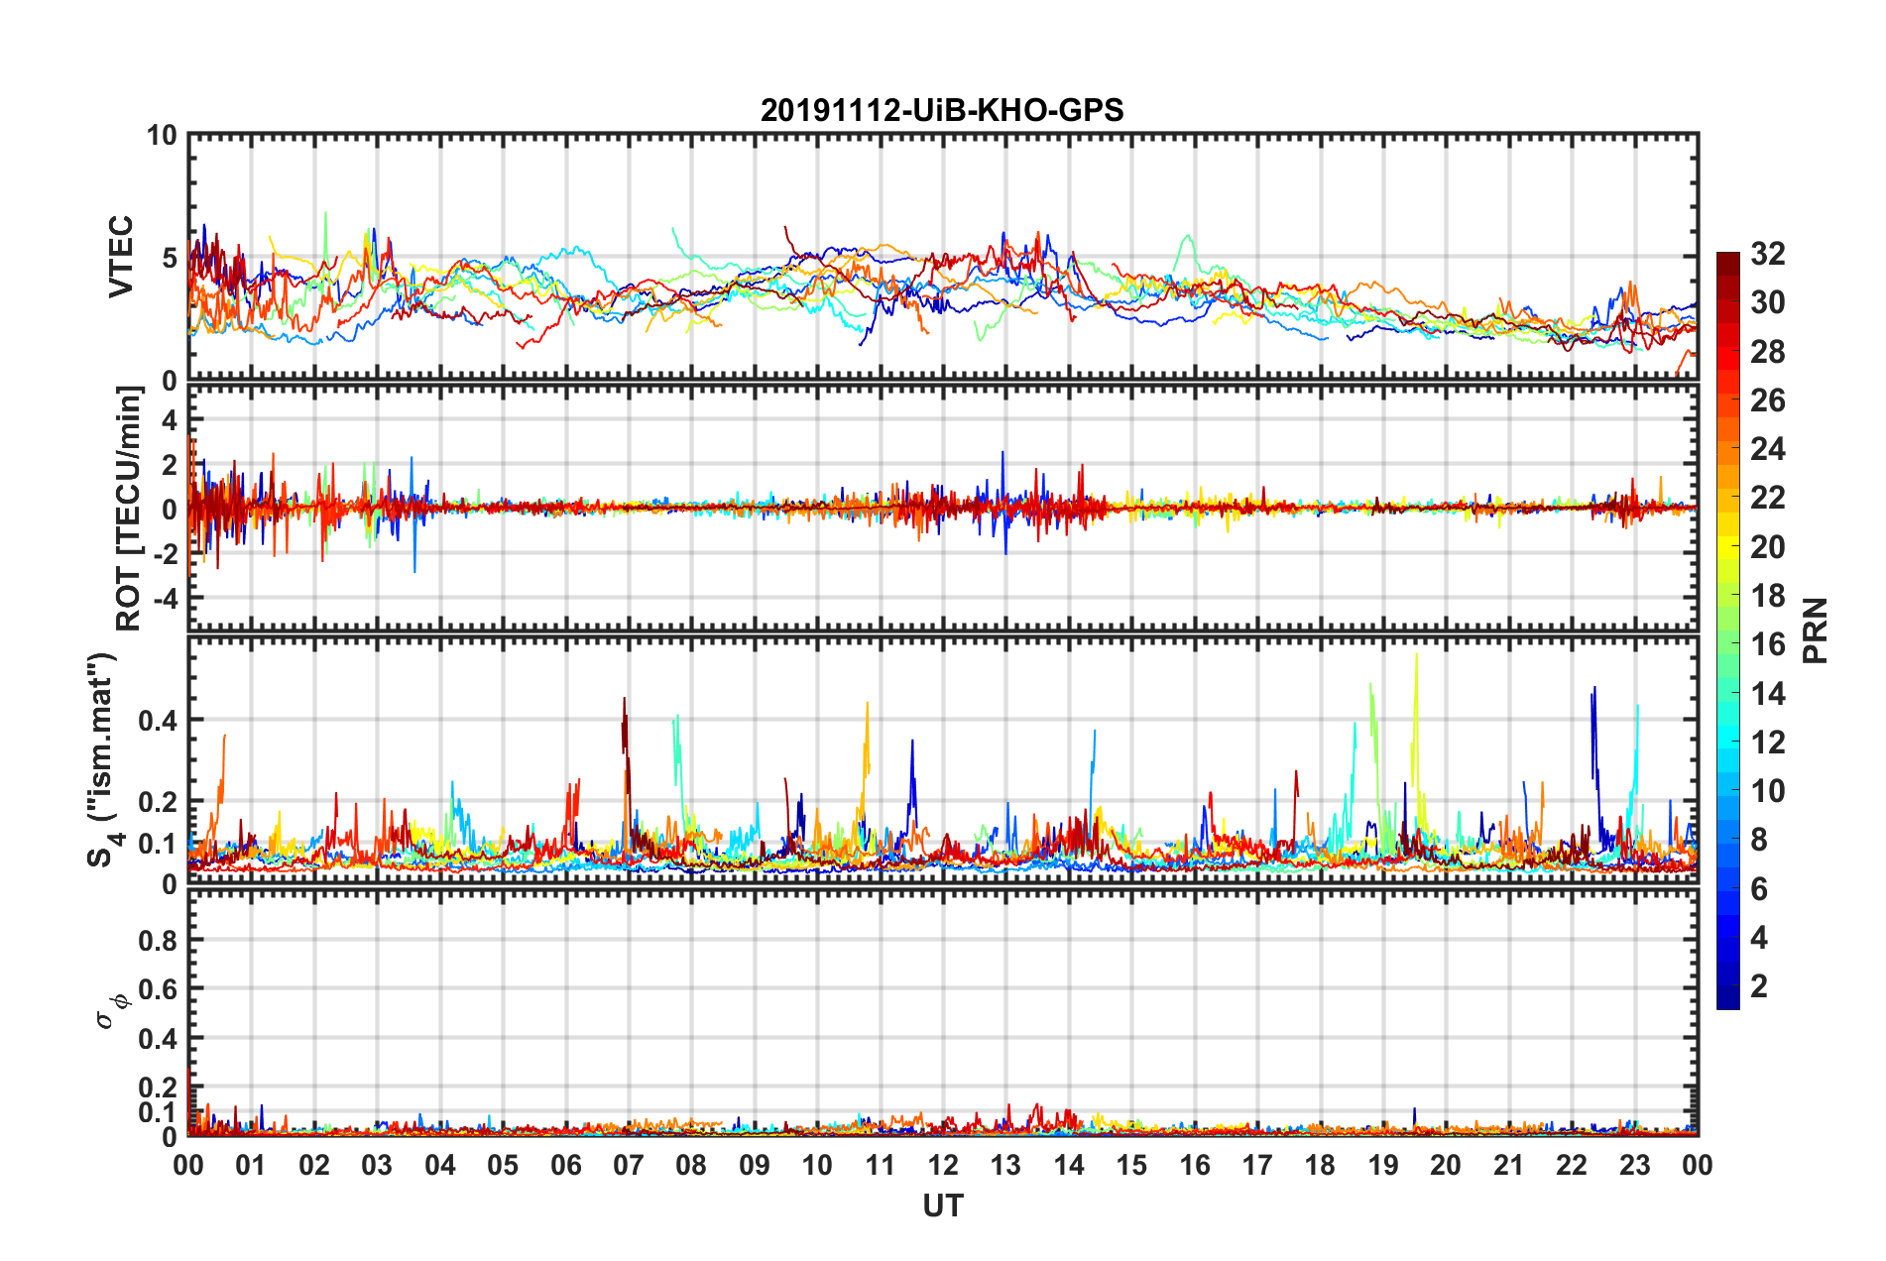Click the σφ y-axis label
1886x1261 pixels.
(x=113, y=1011)
